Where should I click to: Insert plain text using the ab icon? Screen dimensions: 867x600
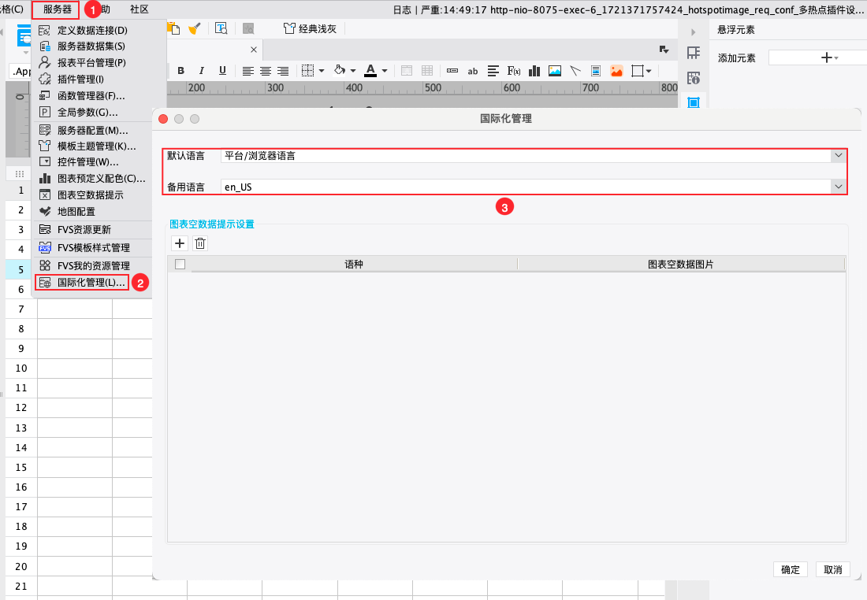coord(473,72)
